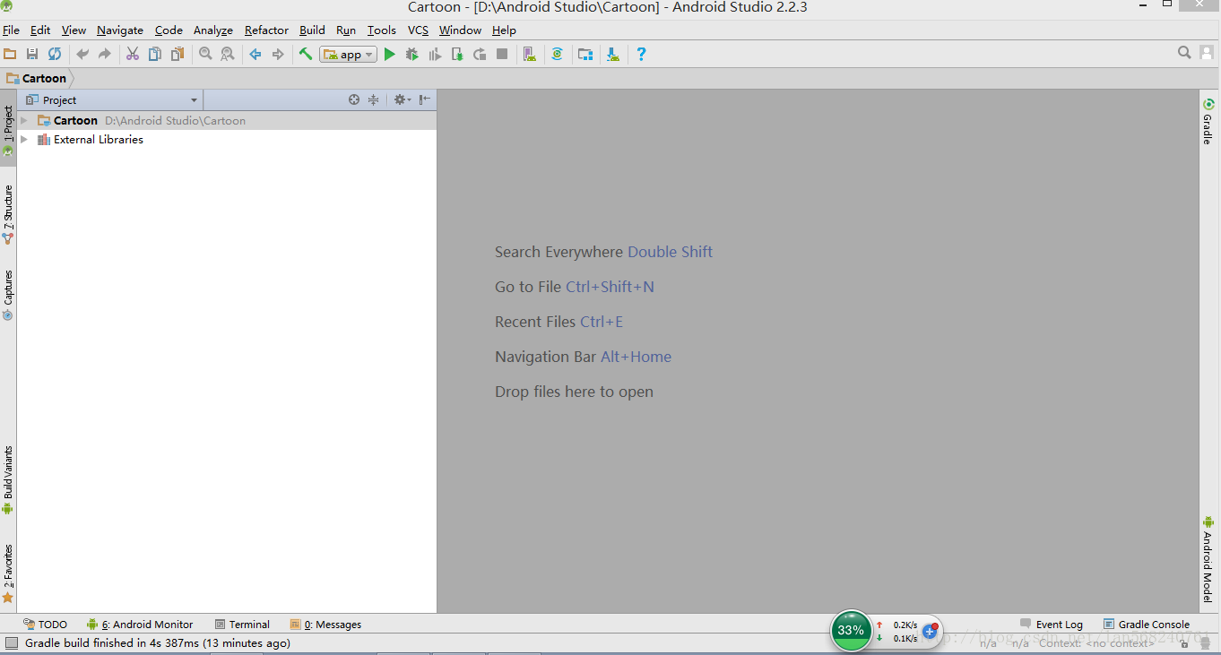The image size is (1221, 655).
Task: Toggle the 7: Structure side tab
Action: [x=8, y=214]
